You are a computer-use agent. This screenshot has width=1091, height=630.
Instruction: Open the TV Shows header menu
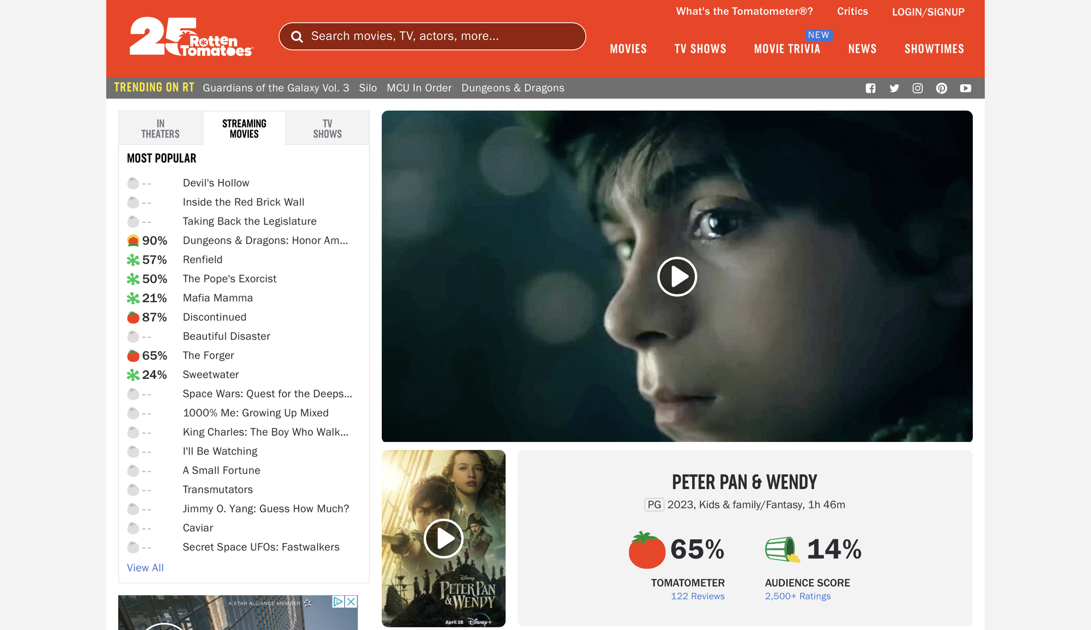tap(700, 49)
